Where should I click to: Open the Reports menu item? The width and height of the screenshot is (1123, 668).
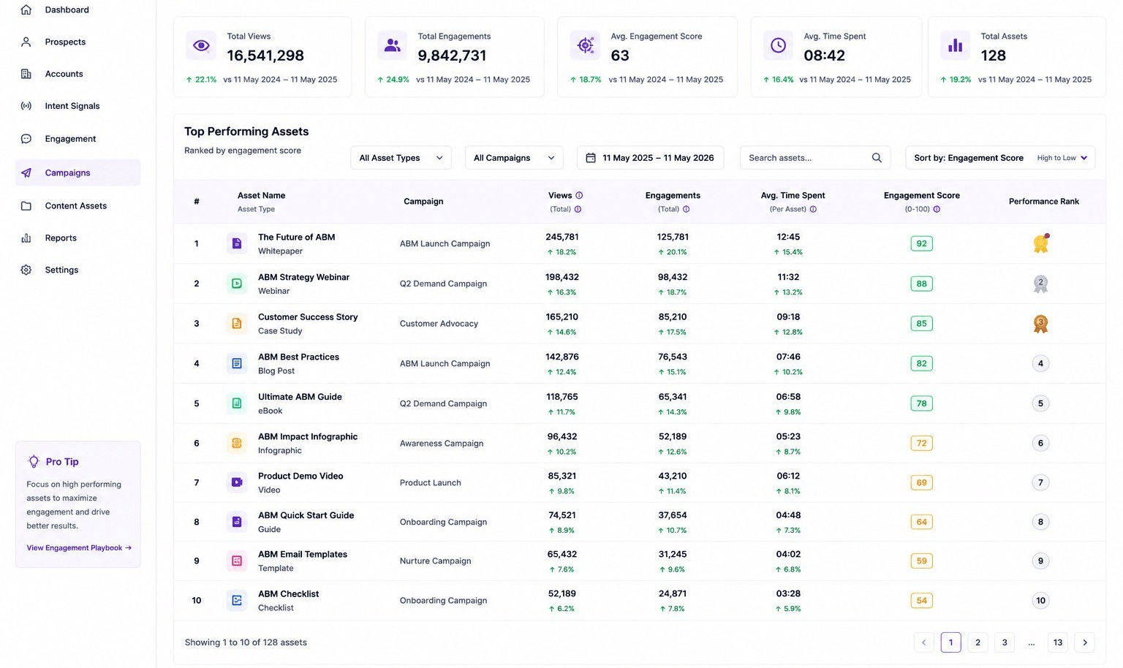77,238
